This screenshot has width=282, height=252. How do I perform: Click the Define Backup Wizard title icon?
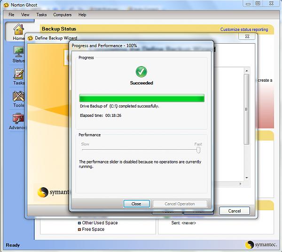tap(30, 38)
